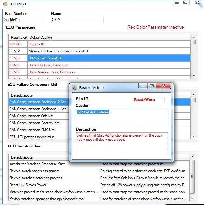Close the ECU INFO window
204x205 pixels.
click(x=197, y=3)
